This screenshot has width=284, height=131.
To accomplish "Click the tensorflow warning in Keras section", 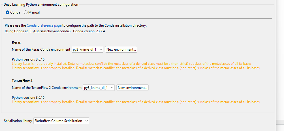I will point(136,68).
